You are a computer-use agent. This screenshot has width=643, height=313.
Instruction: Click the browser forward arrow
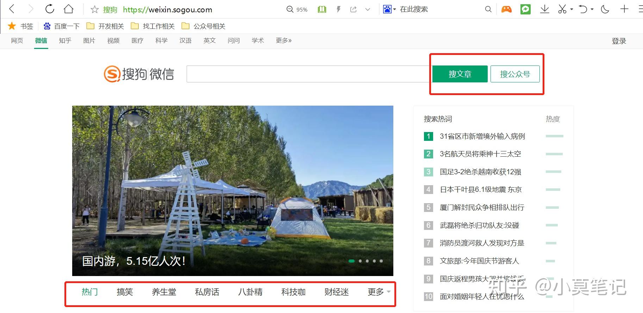tap(31, 9)
